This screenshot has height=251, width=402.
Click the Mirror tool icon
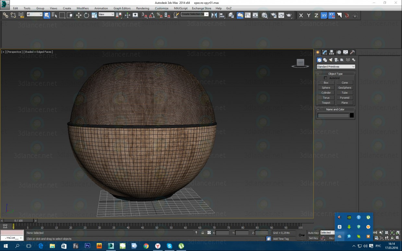pyautogui.click(x=214, y=15)
